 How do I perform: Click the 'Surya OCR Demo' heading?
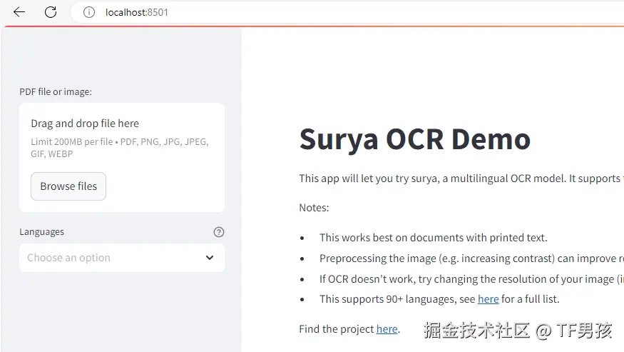point(414,139)
